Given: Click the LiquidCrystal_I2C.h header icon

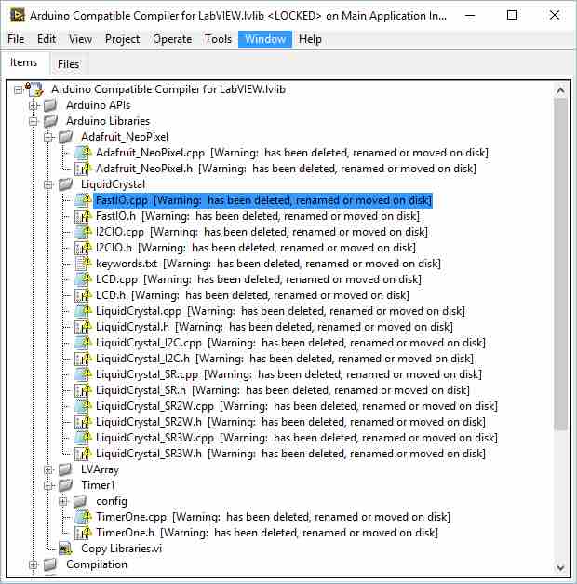Looking at the screenshot, I should 83,359.
